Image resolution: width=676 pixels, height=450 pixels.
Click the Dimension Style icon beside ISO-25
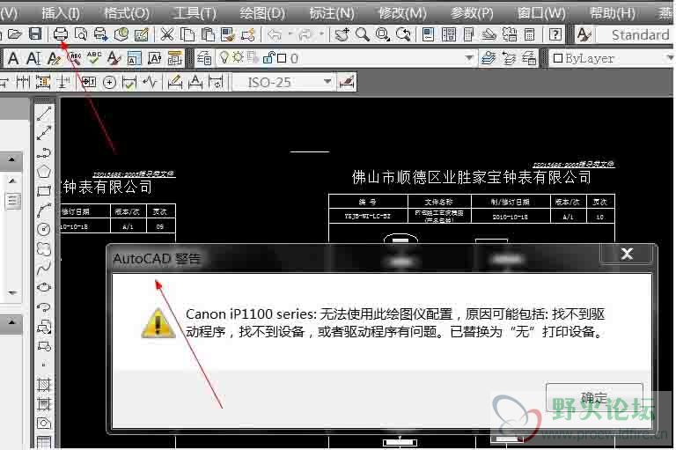click(347, 82)
